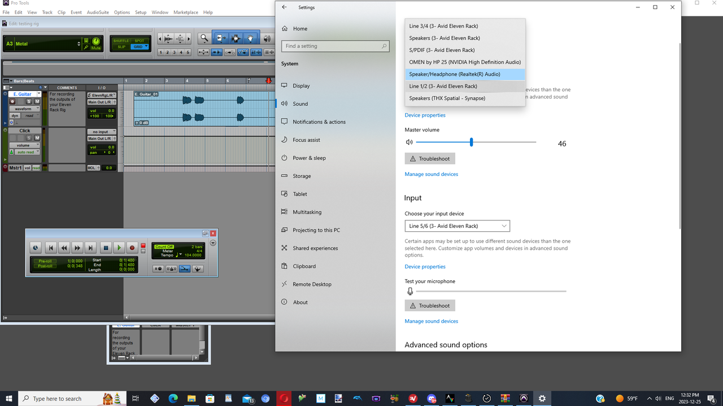
Task: Mute the Click track
Action: [37, 138]
